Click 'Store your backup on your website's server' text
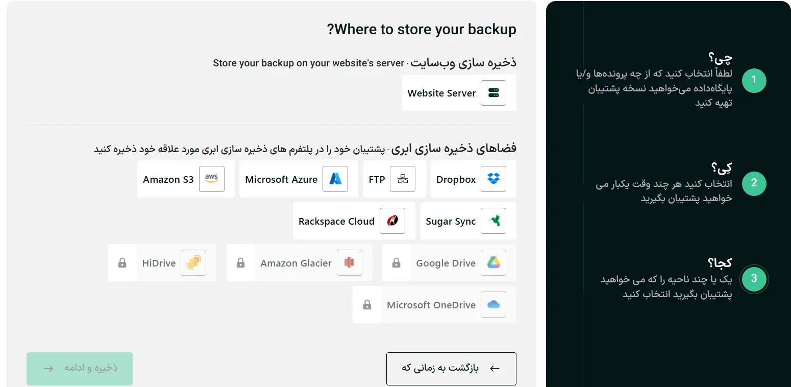 click(x=308, y=63)
